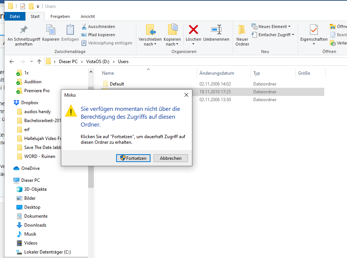Image resolution: width=347 pixels, height=258 pixels.
Task: Click the Umbenennen rename icon
Action: point(216,29)
